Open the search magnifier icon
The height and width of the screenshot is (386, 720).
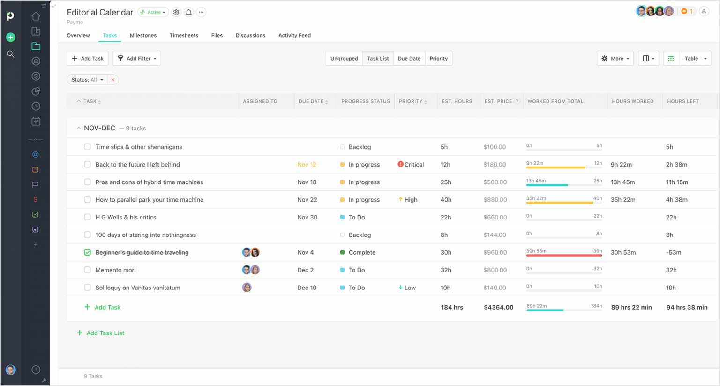[x=10, y=54]
